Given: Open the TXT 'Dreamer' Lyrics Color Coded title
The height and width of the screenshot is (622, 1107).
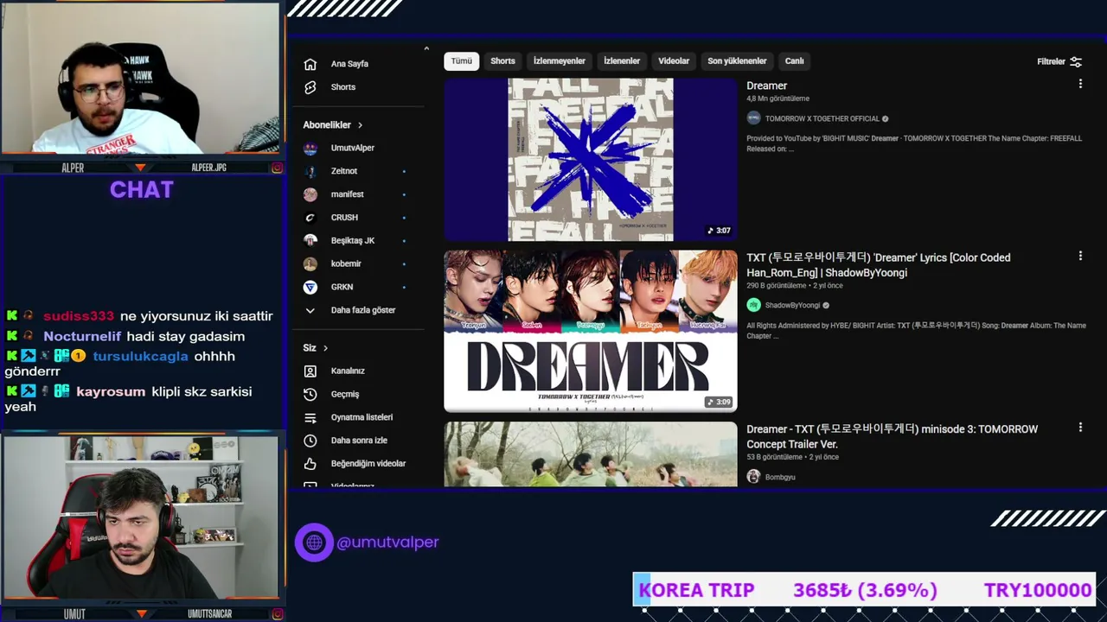Looking at the screenshot, I should [x=879, y=265].
